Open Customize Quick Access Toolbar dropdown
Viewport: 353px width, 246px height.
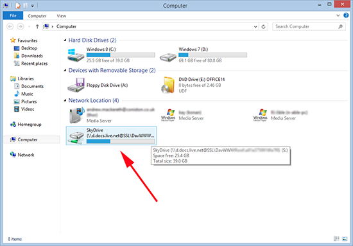[x=33, y=6]
